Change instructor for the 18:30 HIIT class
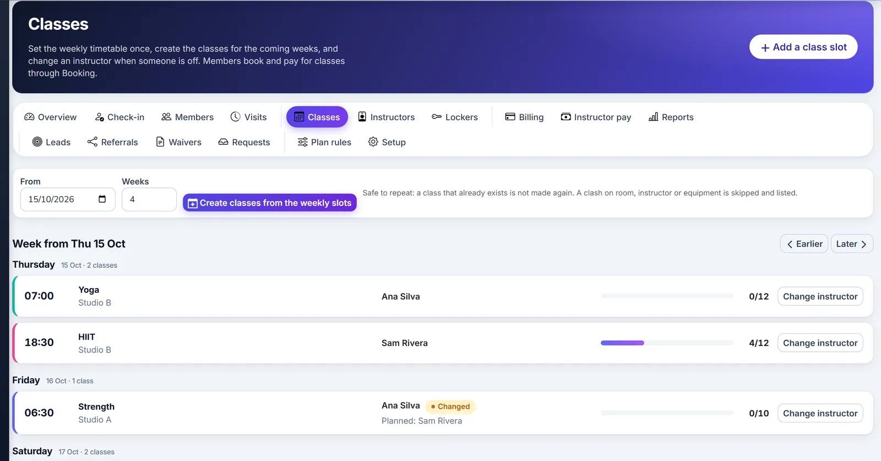The width and height of the screenshot is (881, 461). coord(820,343)
